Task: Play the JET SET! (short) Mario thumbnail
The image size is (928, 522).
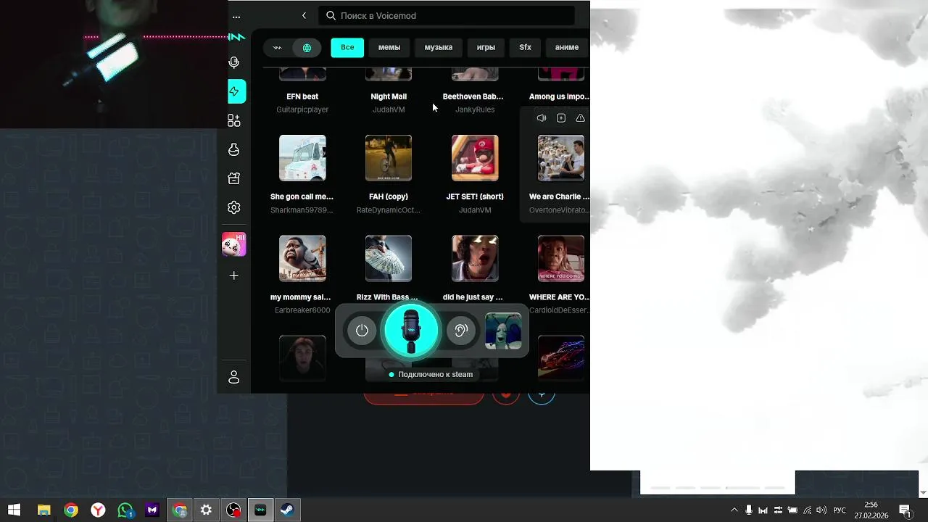Action: tap(475, 158)
